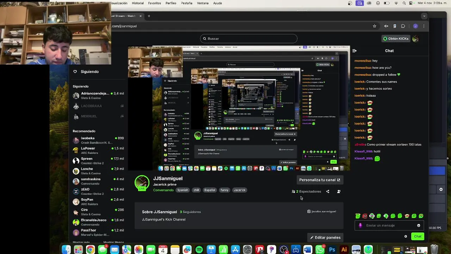Open the Perfiles menu
Screen dimensions: 451x254
click(171, 3)
